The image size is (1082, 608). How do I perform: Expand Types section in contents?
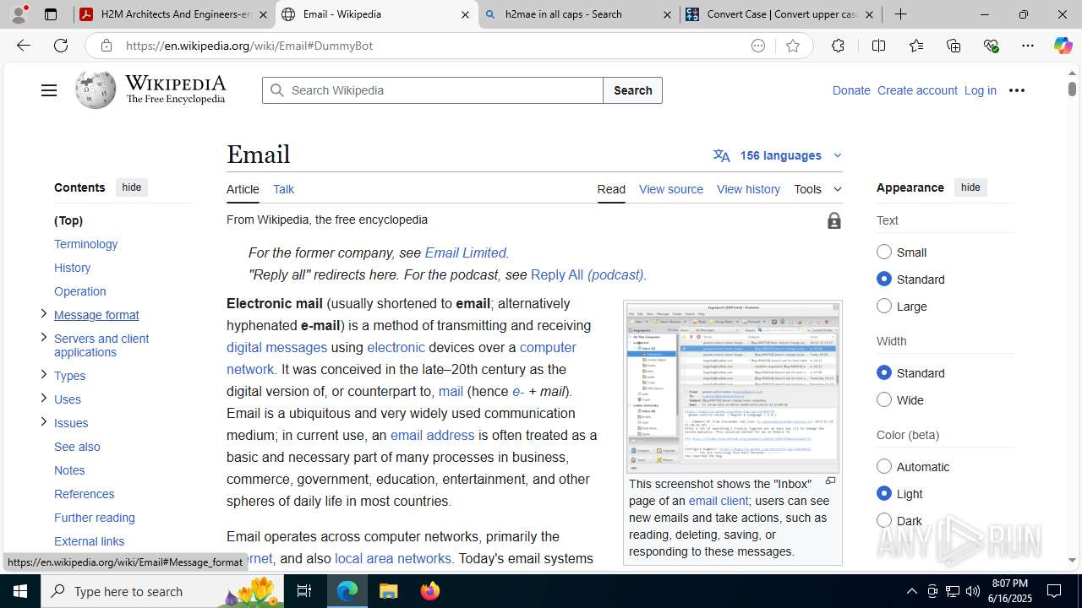(x=43, y=374)
